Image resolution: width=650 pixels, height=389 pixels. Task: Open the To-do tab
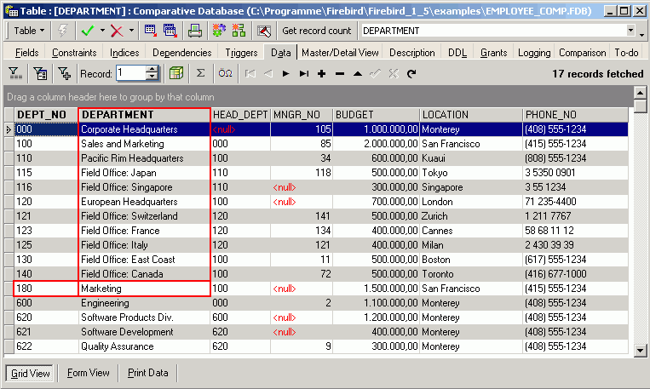pos(626,53)
